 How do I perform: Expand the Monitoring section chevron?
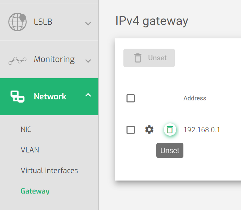click(88, 61)
